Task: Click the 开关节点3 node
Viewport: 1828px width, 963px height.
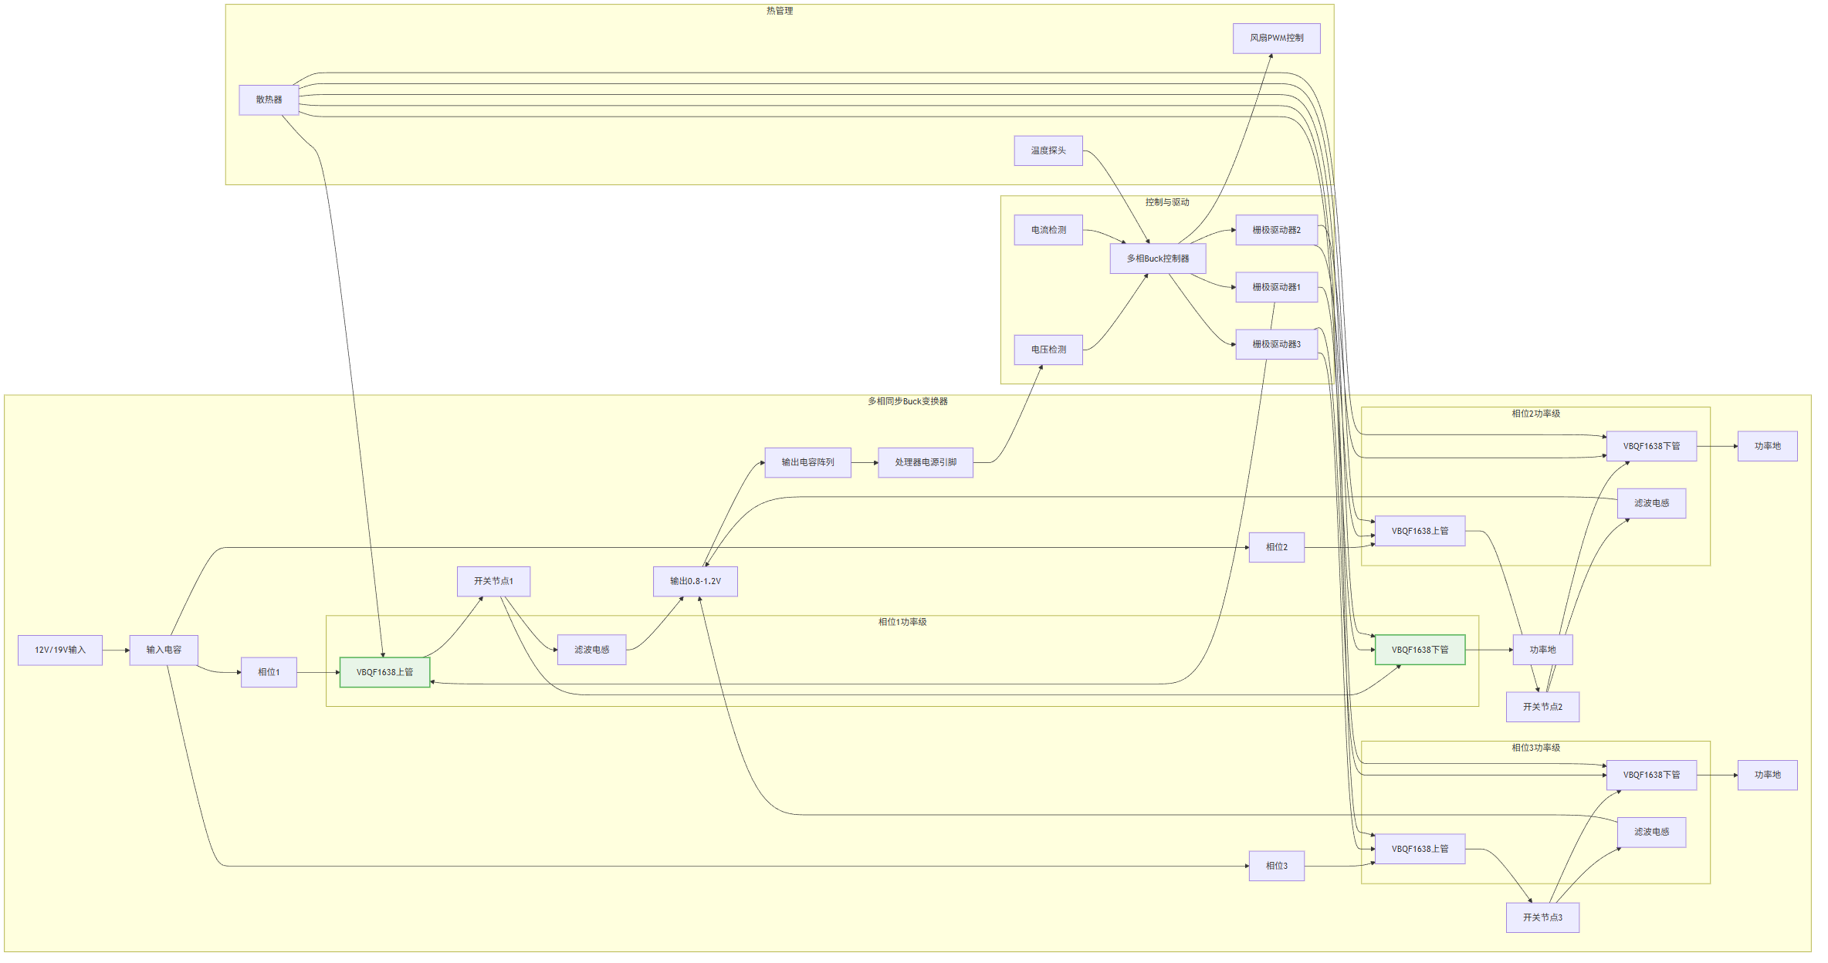Action: 1542,917
